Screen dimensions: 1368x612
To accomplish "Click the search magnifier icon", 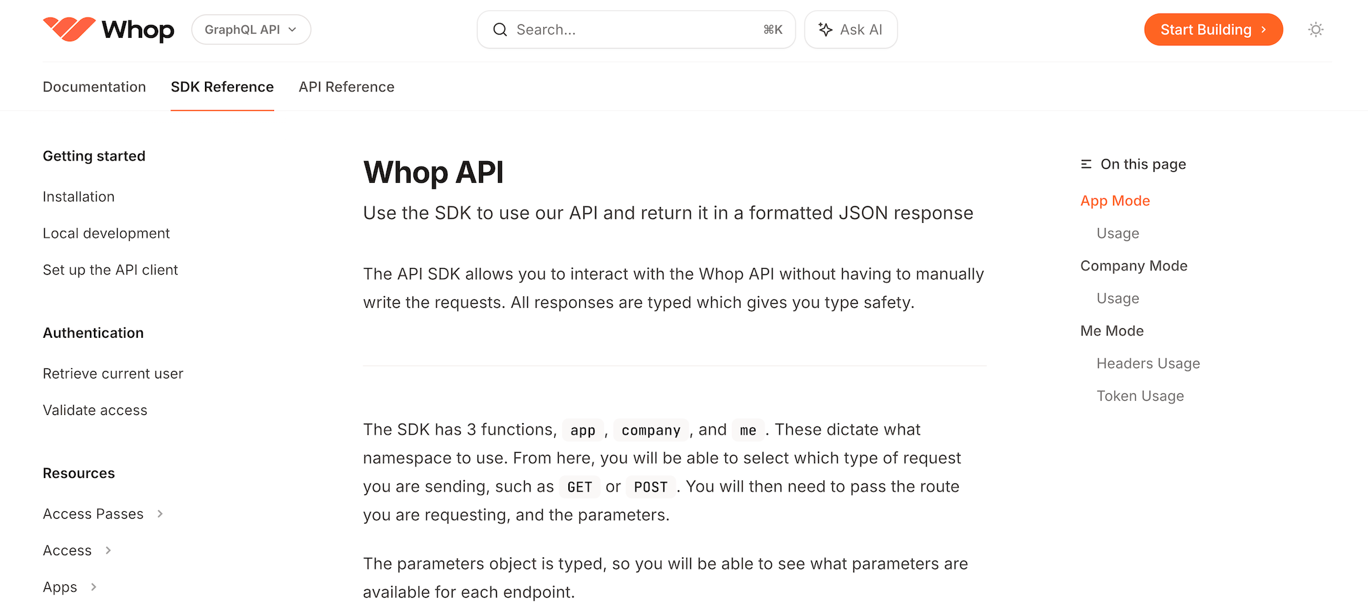I will (x=500, y=30).
